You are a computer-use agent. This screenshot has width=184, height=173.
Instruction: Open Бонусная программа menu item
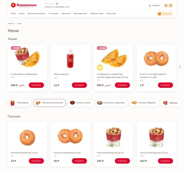(x=36, y=13)
